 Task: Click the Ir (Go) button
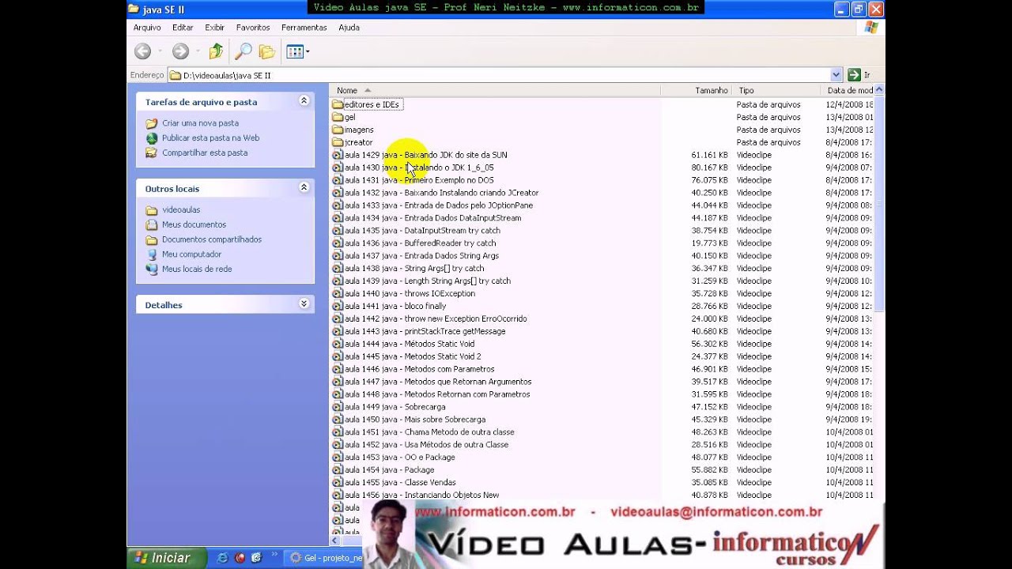coord(859,75)
